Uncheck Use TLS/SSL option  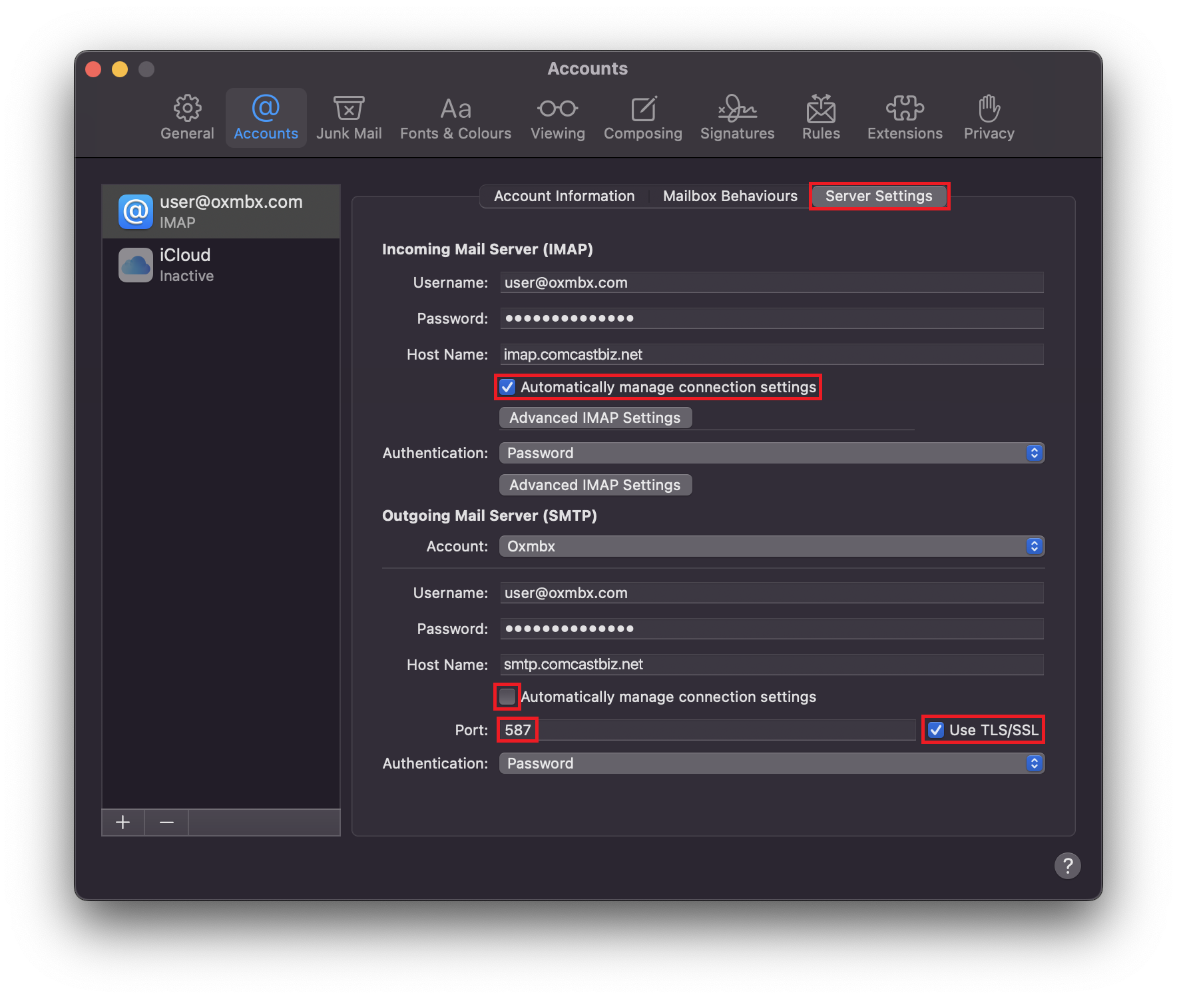click(936, 730)
